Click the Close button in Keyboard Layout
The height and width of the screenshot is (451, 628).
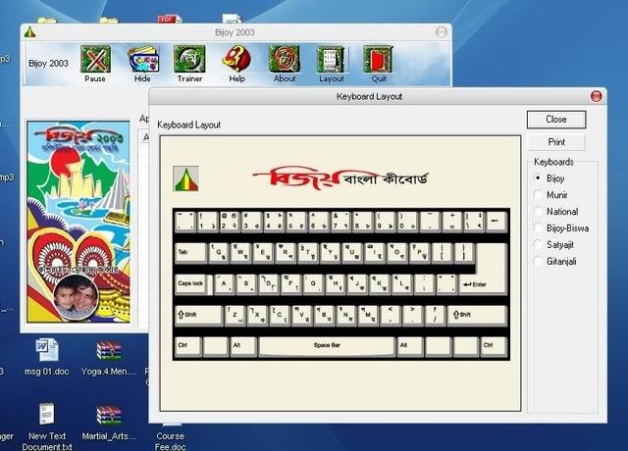(x=556, y=120)
